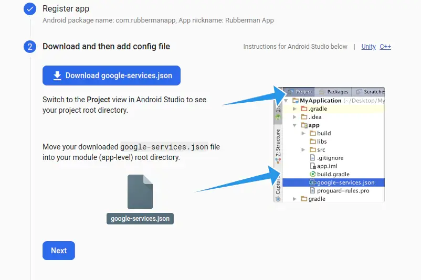Select the Register app step heading
Image resolution: width=421 pixels, height=280 pixels.
click(66, 8)
